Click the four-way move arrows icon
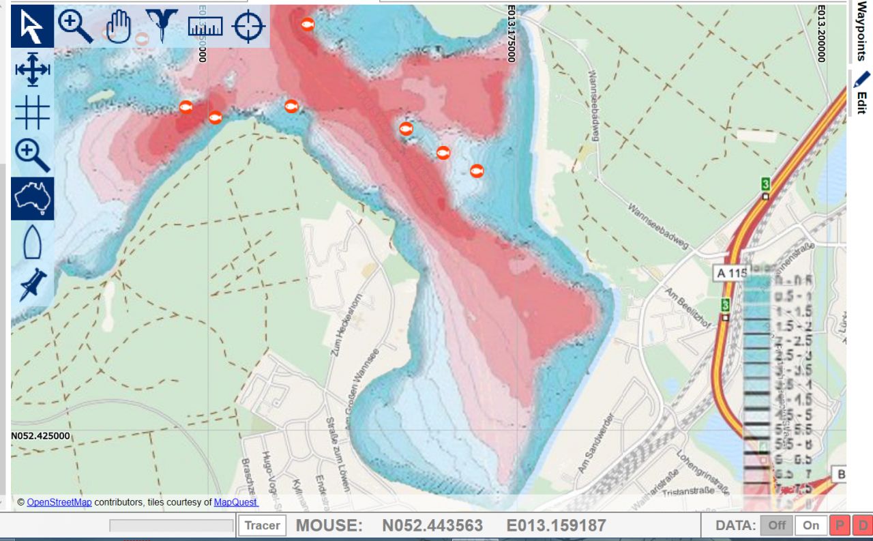This screenshot has width=873, height=541. click(32, 70)
